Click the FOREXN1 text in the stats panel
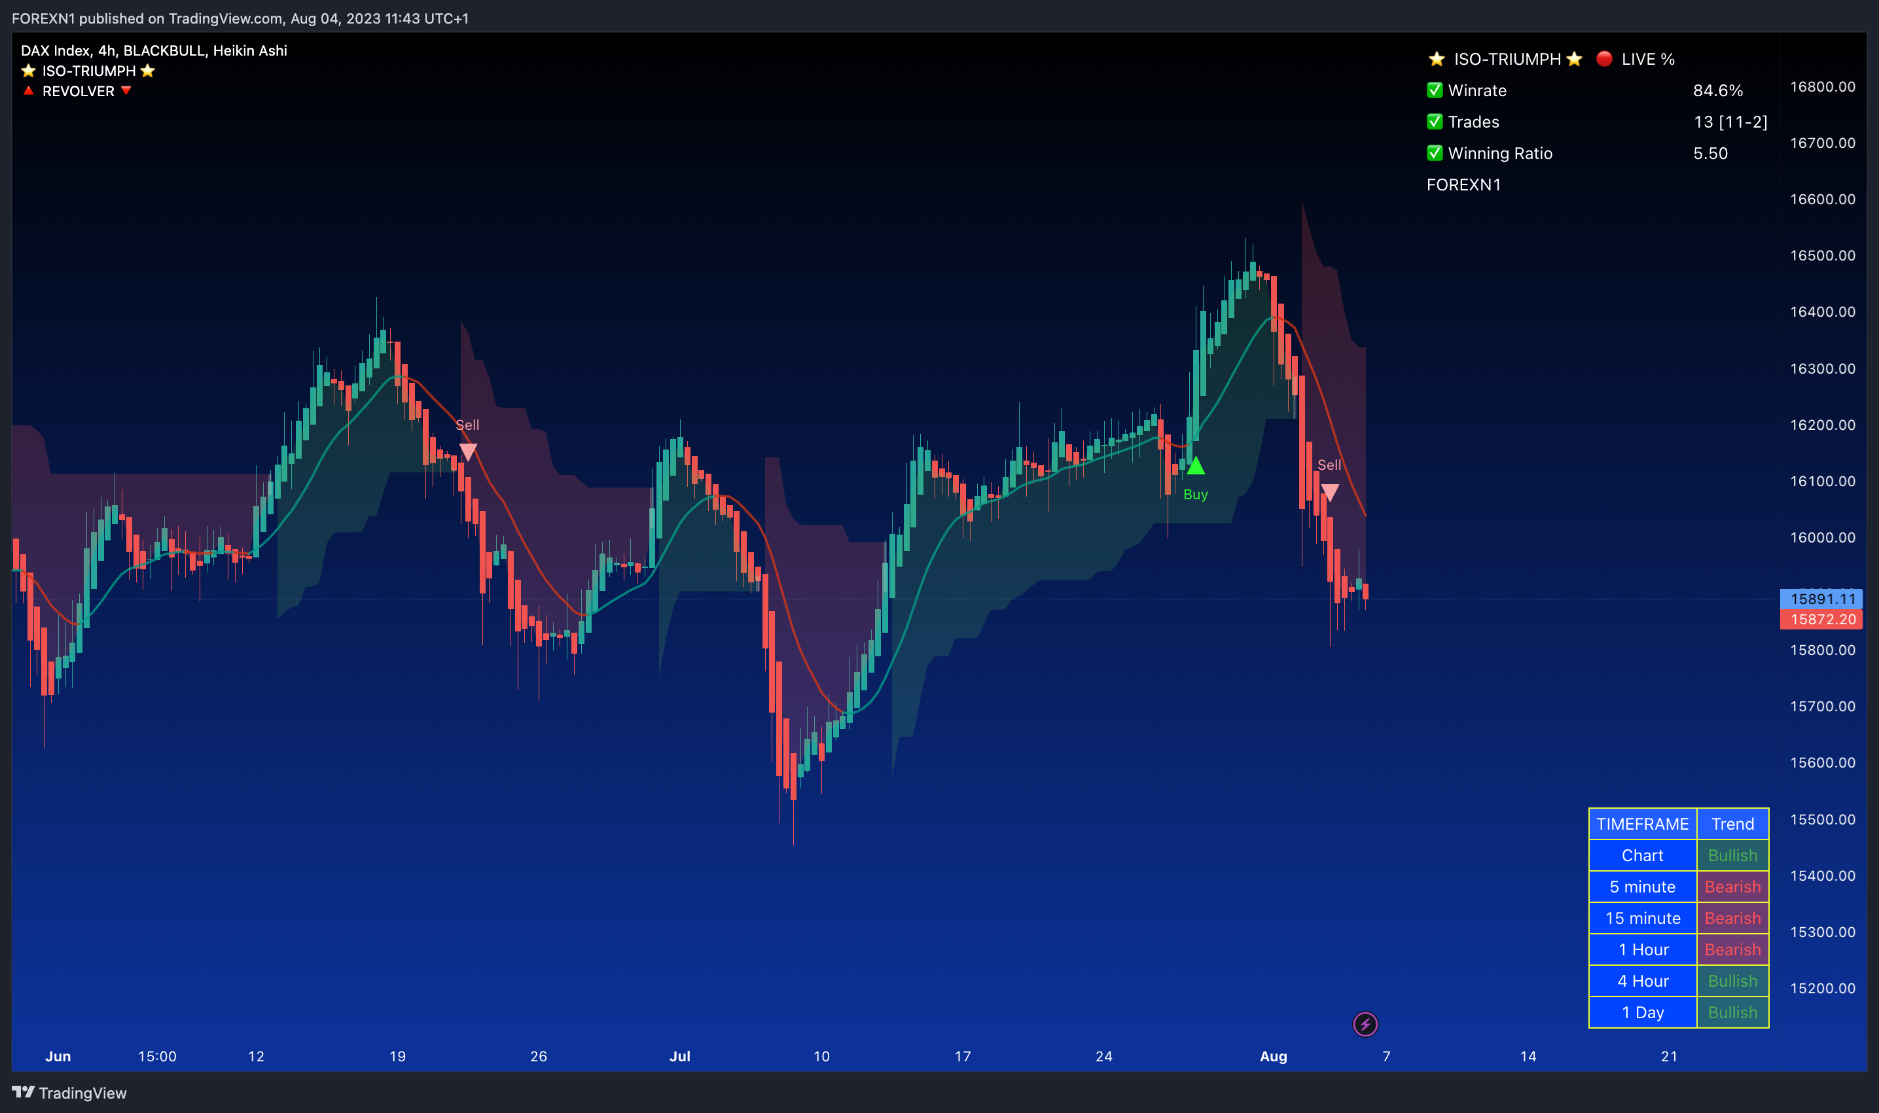This screenshot has width=1879, height=1113. tap(1463, 185)
